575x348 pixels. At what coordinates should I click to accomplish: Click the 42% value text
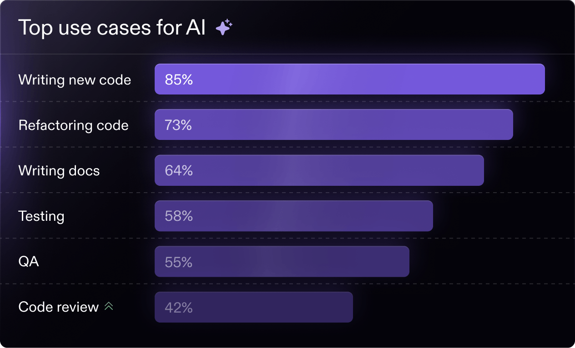(x=179, y=308)
